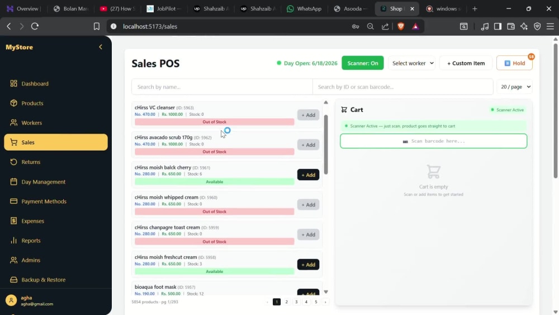Focus the Search by ID or barcode field
Image resolution: width=559 pixels, height=315 pixels.
[x=403, y=87]
